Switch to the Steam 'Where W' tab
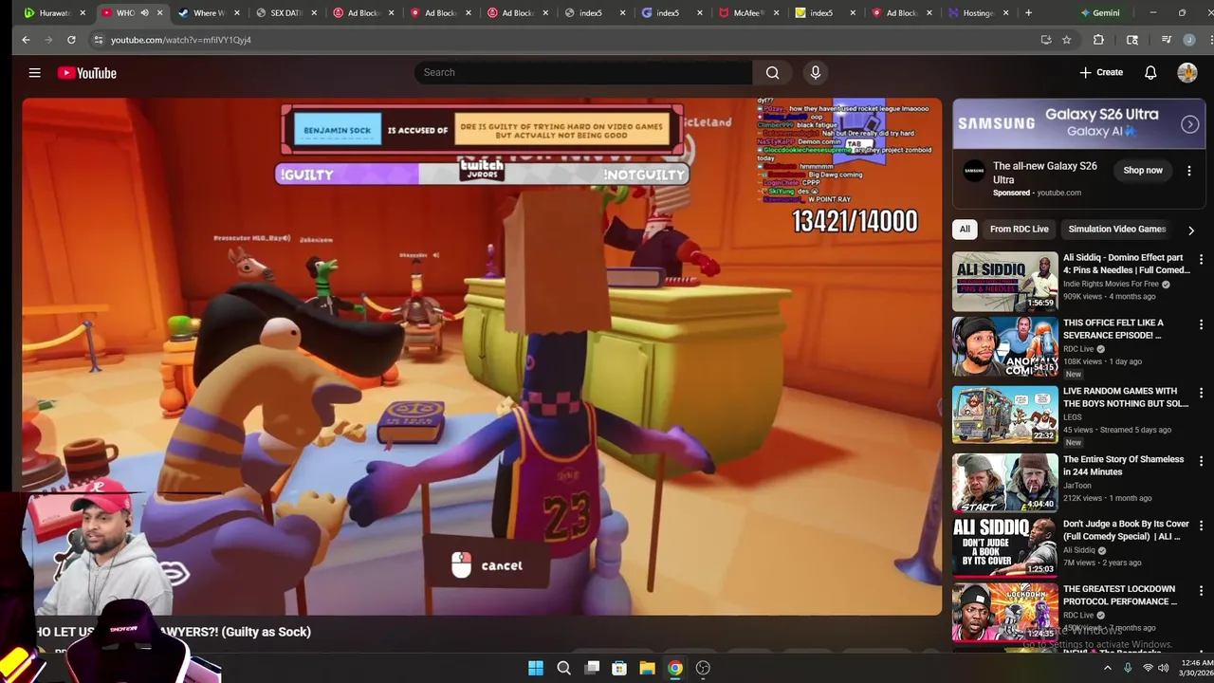1214x683 pixels. coord(202,13)
